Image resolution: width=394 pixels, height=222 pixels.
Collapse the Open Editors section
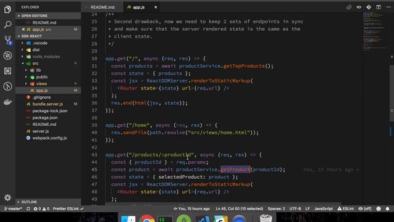[48, 15]
